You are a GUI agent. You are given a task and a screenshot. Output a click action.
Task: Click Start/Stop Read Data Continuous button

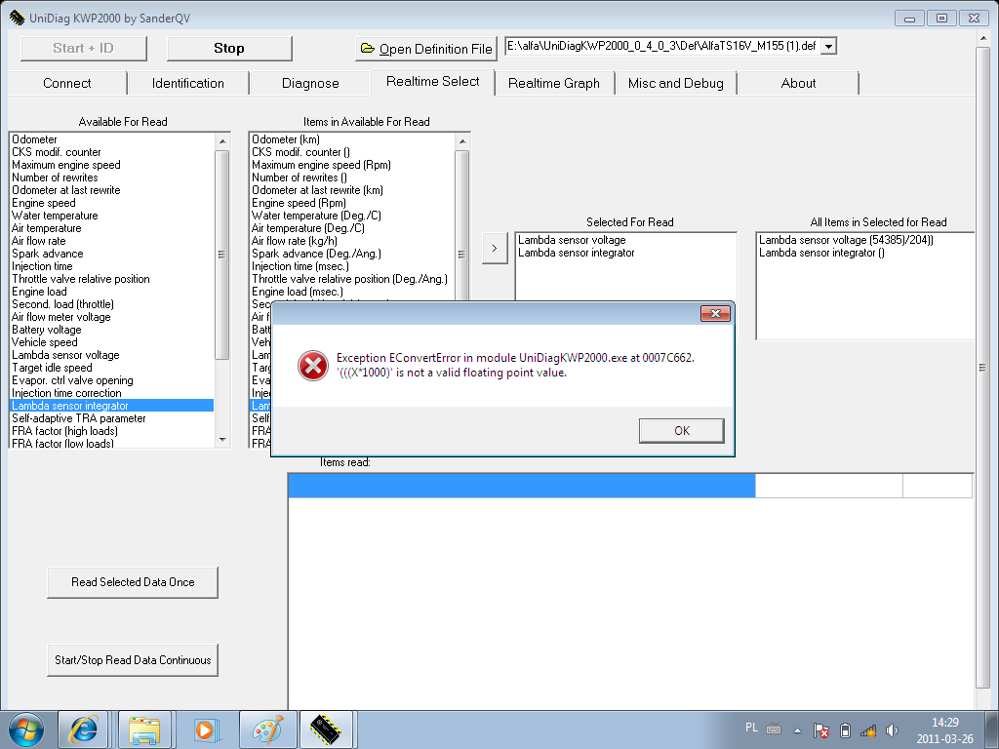click(133, 660)
